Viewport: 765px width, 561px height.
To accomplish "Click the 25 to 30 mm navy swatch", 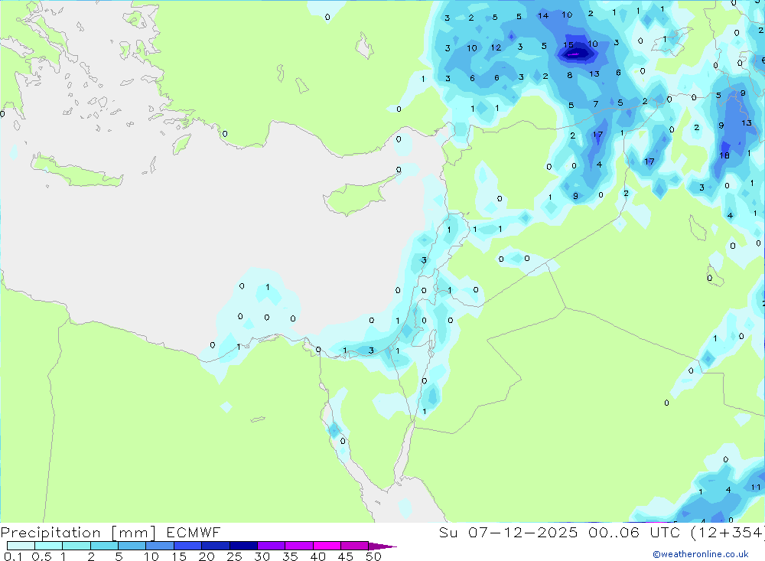I will (243, 546).
